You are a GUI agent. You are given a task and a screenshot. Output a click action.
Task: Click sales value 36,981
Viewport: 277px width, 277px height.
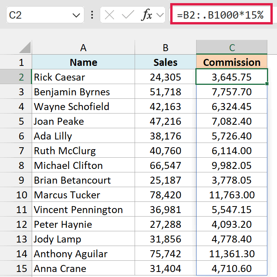click(166, 209)
